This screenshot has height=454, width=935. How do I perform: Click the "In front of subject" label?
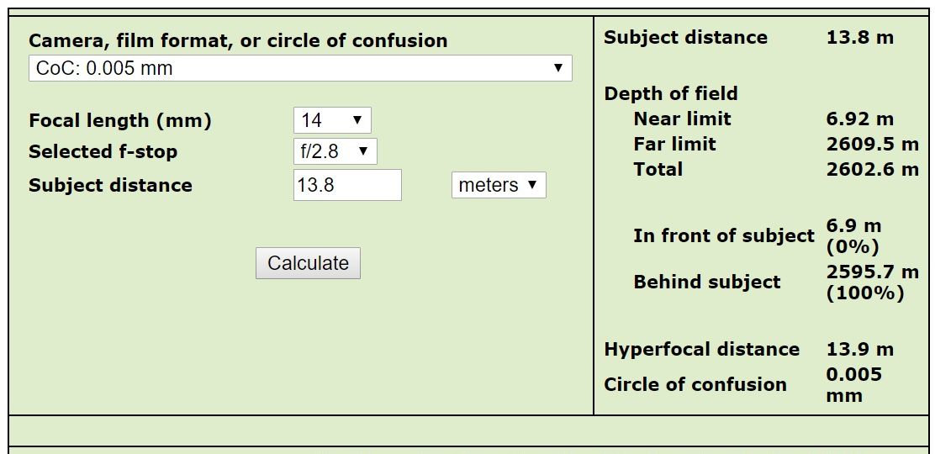point(724,236)
